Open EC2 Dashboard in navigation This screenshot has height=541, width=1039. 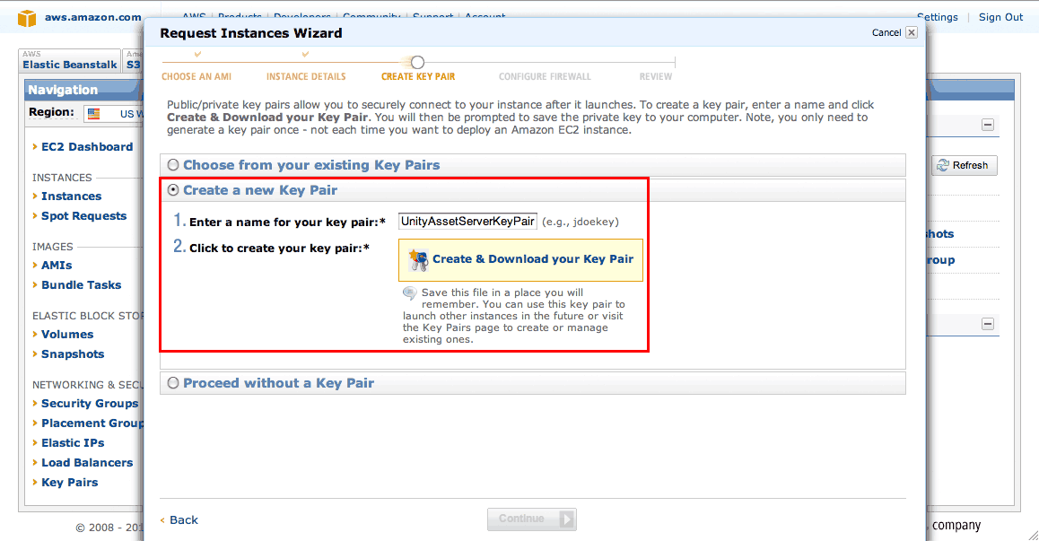point(87,147)
